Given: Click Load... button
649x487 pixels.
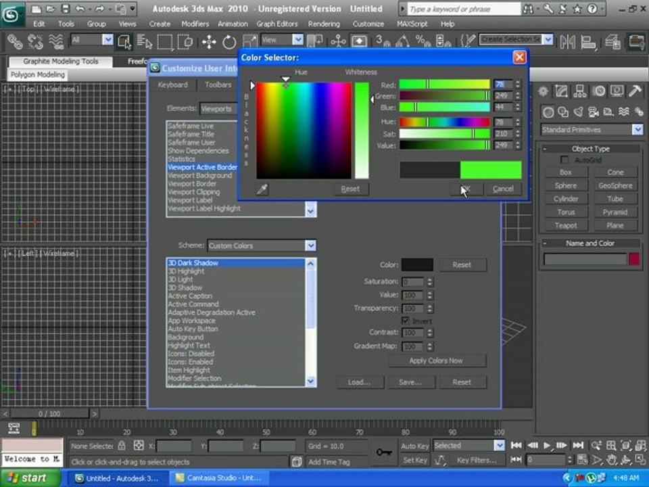Looking at the screenshot, I should (x=359, y=382).
